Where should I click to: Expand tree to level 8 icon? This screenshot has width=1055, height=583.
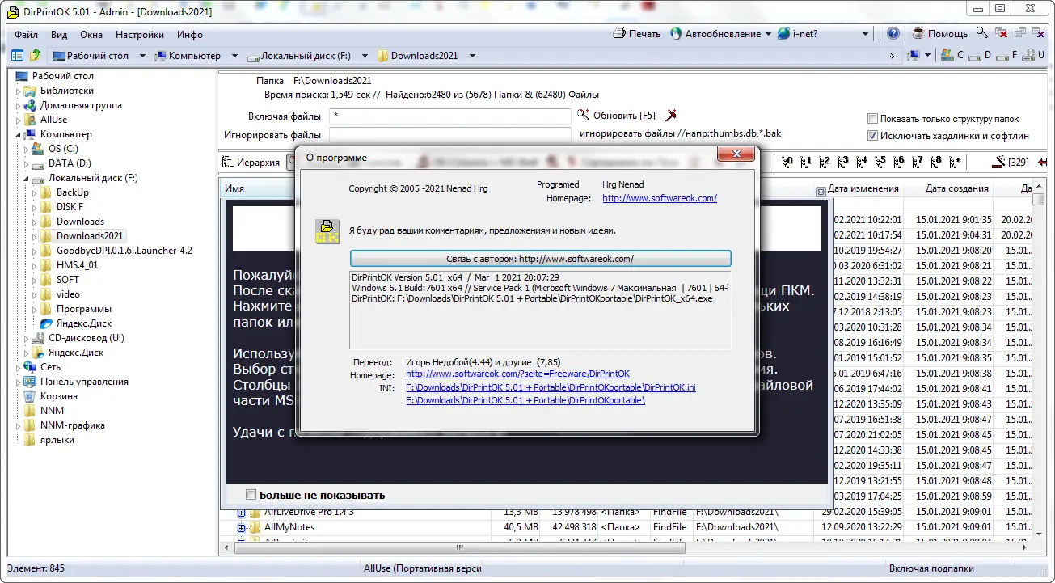[936, 162]
